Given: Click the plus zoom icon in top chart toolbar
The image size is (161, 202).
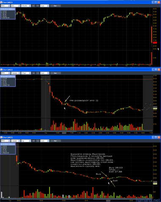Looking at the screenshot, I should pos(33,6).
